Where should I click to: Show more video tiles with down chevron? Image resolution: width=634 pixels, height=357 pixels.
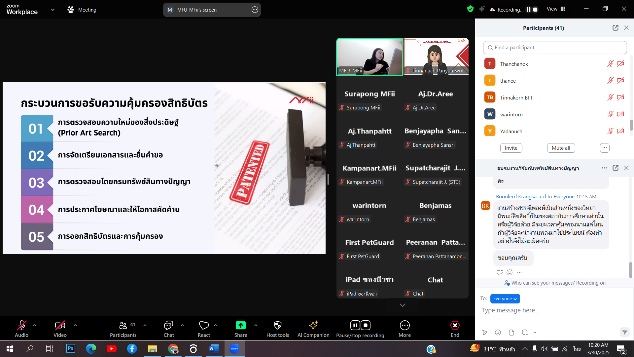(x=403, y=305)
